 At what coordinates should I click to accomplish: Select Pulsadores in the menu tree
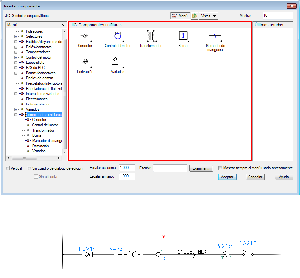(35, 31)
